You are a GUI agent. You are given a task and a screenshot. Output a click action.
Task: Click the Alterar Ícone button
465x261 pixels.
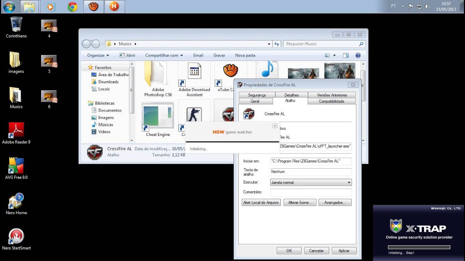(x=300, y=203)
